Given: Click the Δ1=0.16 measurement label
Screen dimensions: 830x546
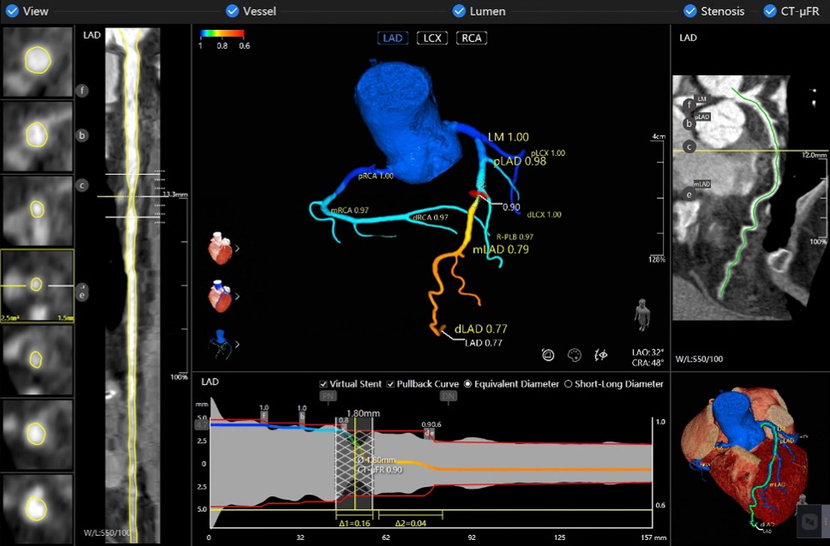Looking at the screenshot, I should [354, 523].
